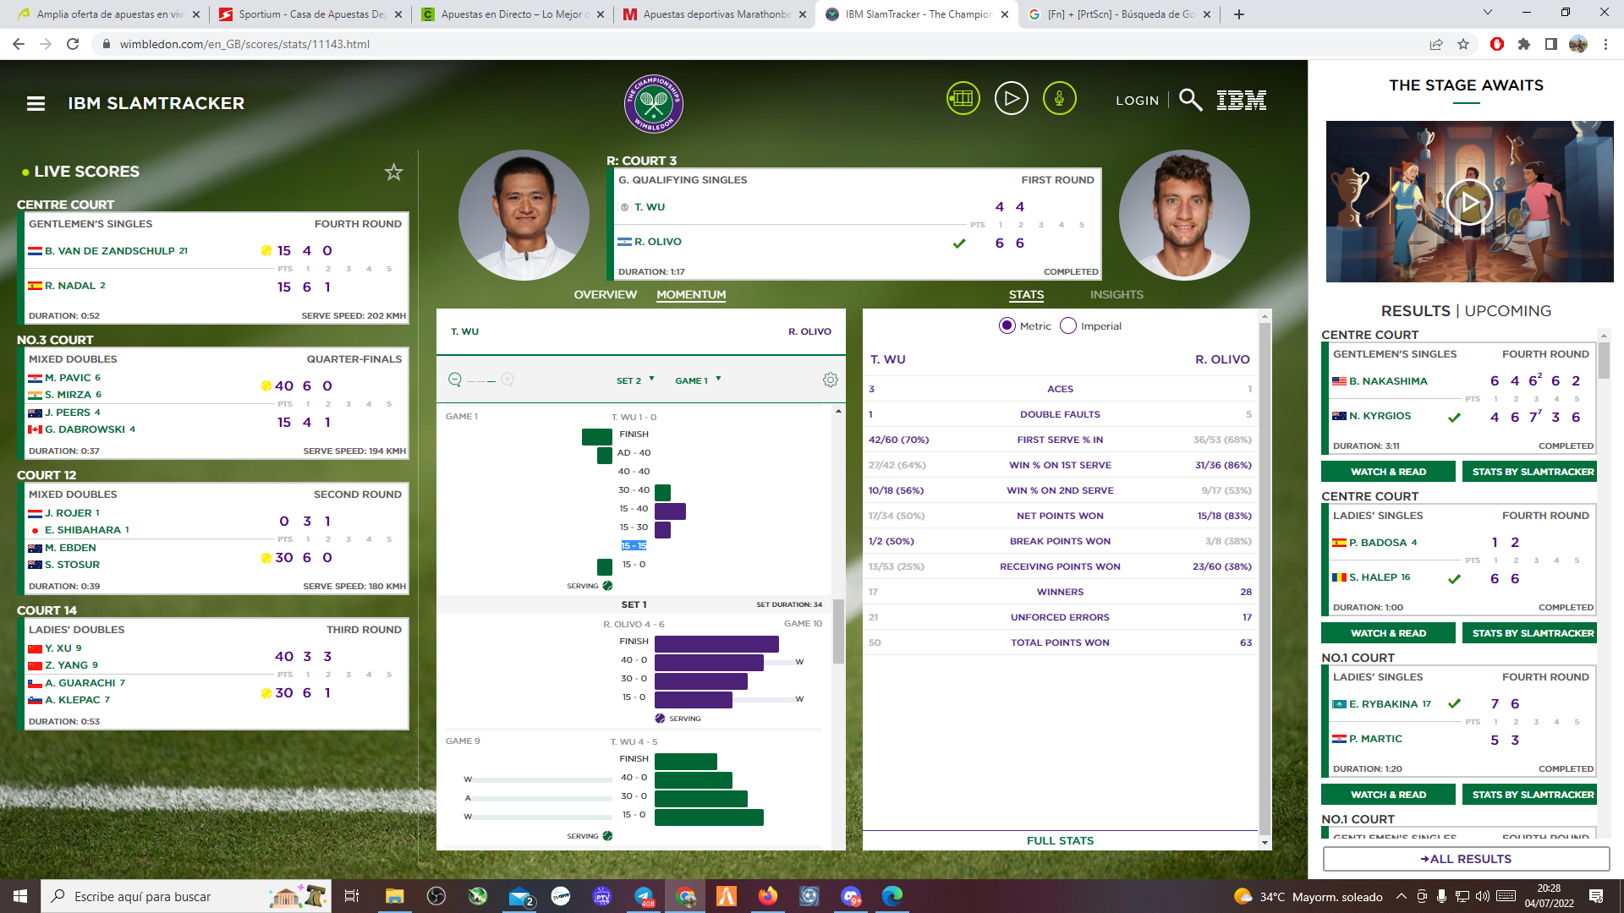The height and width of the screenshot is (913, 1624).
Task: Open Windows Start menu
Action: pyautogui.click(x=20, y=896)
